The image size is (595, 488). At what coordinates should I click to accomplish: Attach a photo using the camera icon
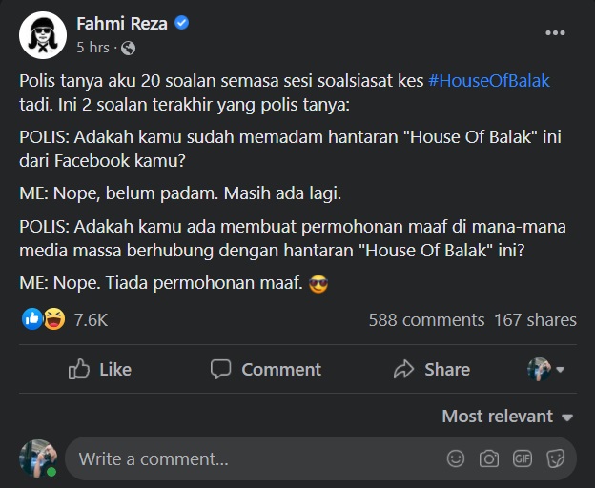[489, 458]
